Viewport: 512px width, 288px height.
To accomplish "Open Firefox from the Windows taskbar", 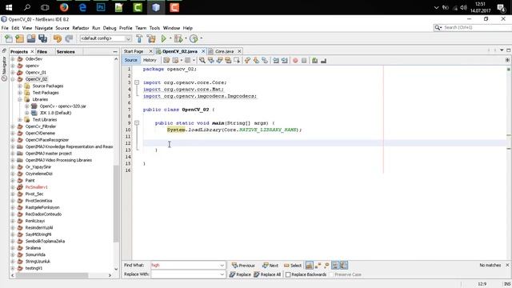I will click(64, 7).
